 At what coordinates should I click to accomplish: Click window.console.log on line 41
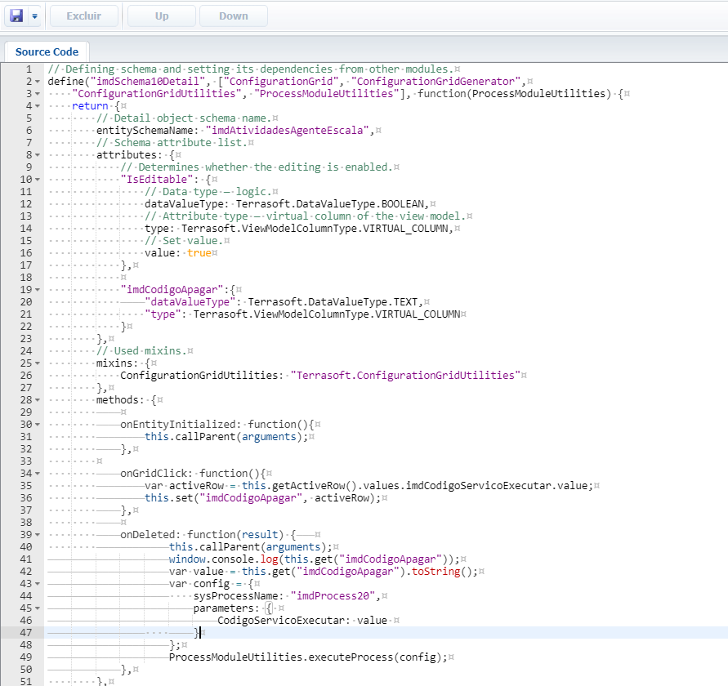(x=223, y=559)
